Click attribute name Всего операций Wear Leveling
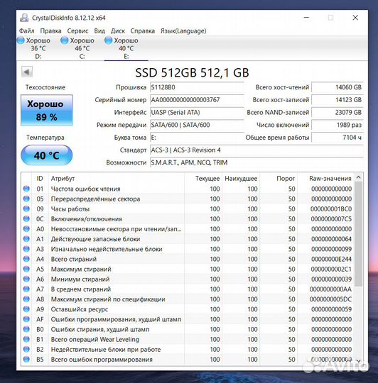Image resolution: width=378 pixels, height=383 pixels. click(x=95, y=339)
